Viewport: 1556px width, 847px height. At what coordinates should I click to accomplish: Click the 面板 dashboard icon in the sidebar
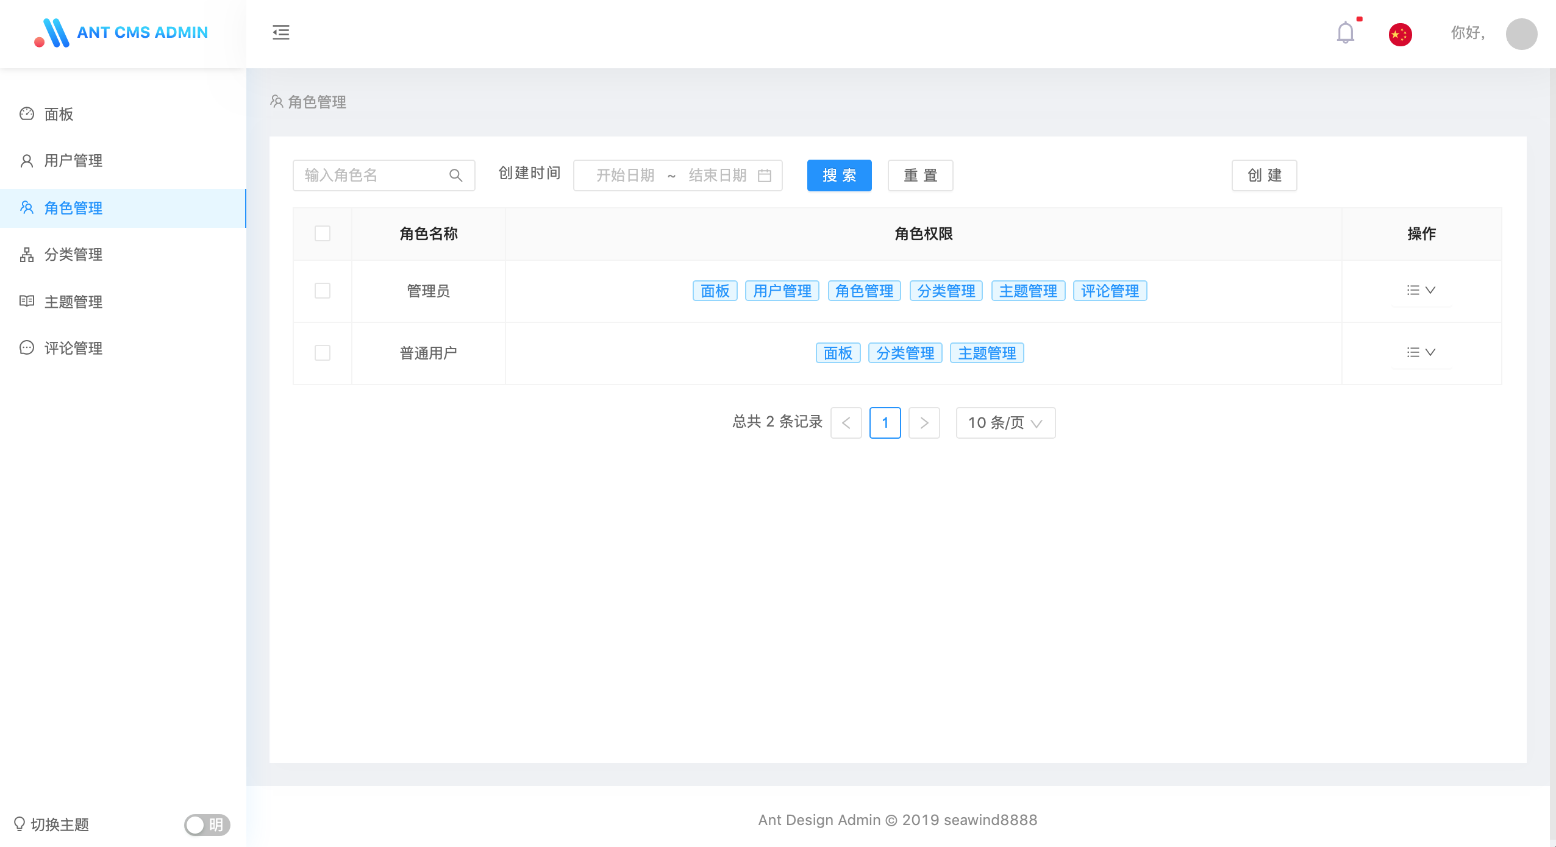tap(27, 114)
